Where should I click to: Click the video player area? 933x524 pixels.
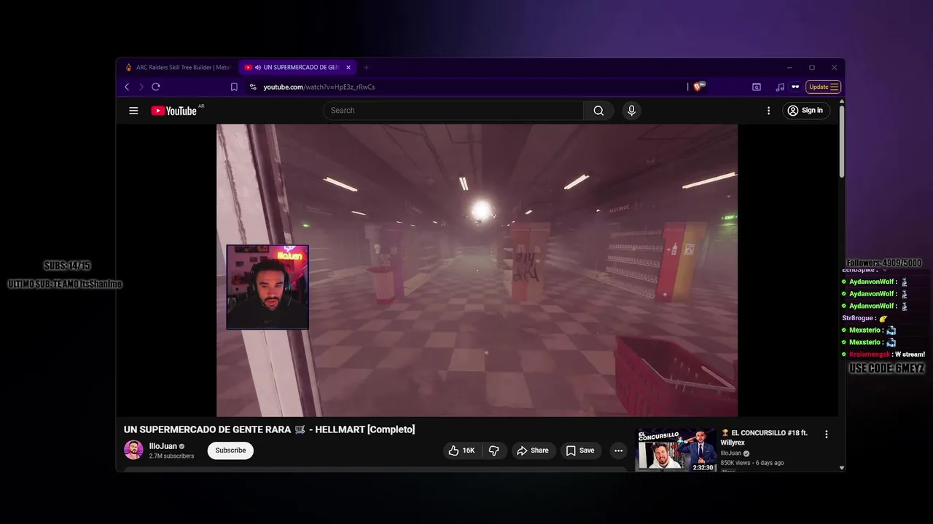tap(477, 270)
